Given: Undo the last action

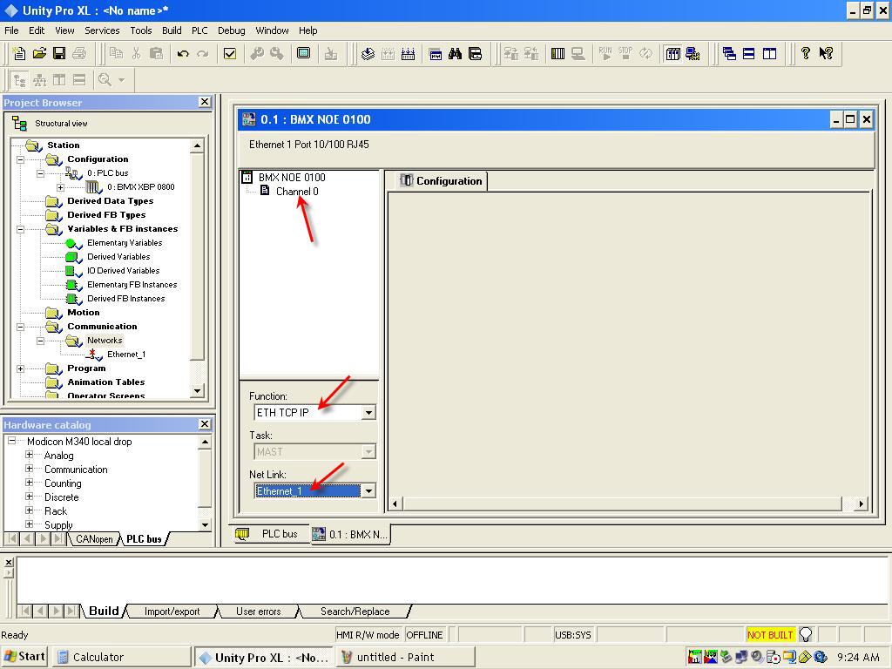Looking at the screenshot, I should point(183,54).
